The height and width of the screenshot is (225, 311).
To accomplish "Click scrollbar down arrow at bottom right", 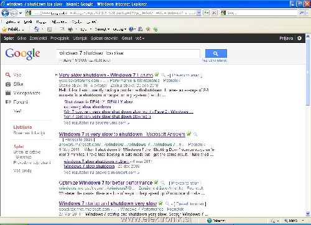I will pos(308,214).
